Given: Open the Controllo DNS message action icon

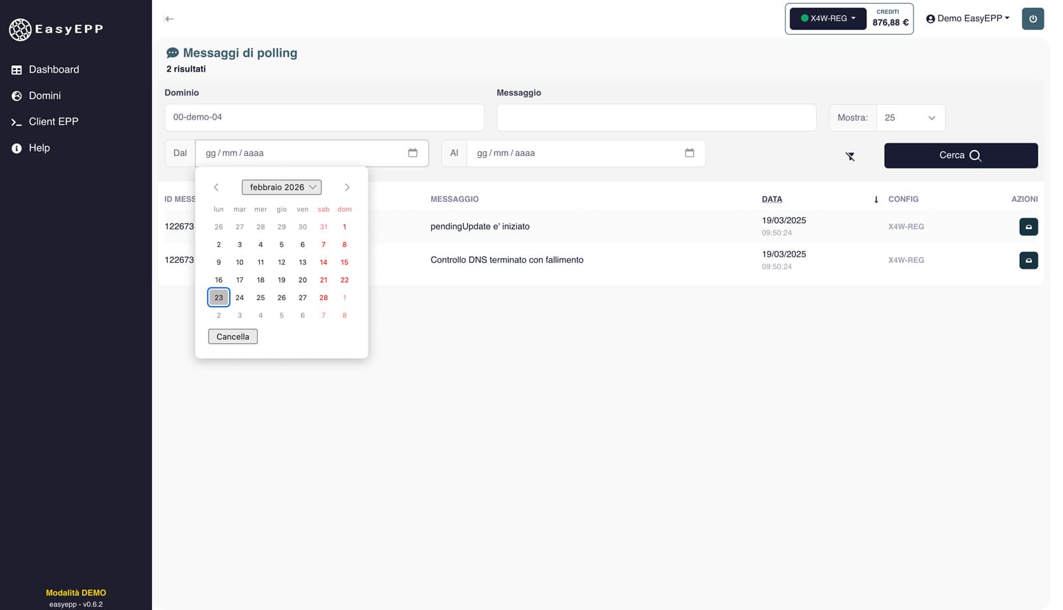Looking at the screenshot, I should click(1028, 260).
